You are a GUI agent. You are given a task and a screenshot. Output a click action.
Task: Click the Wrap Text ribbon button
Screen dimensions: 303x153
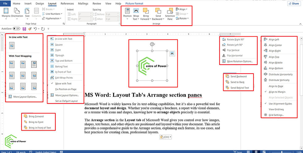(x=136, y=14)
